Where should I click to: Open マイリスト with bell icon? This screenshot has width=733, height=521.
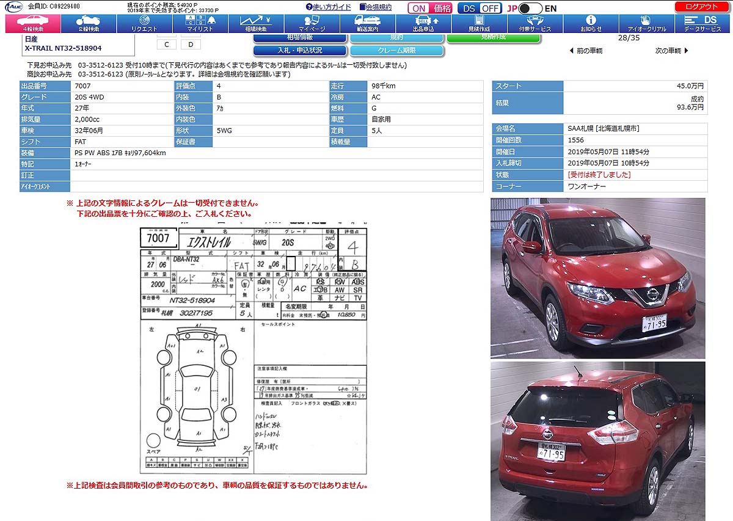coord(200,24)
